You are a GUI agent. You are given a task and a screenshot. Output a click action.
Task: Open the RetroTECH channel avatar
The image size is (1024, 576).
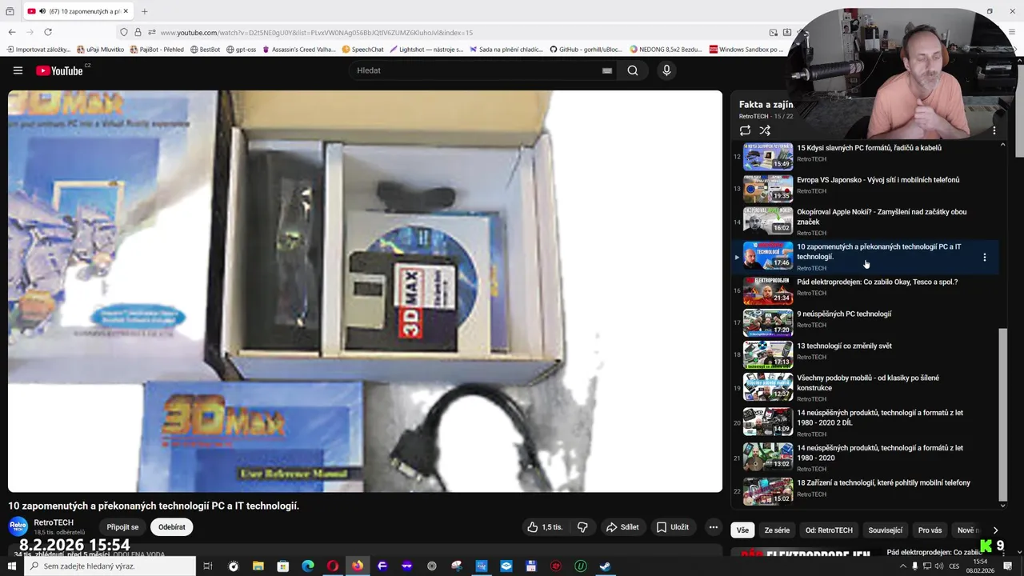18,526
